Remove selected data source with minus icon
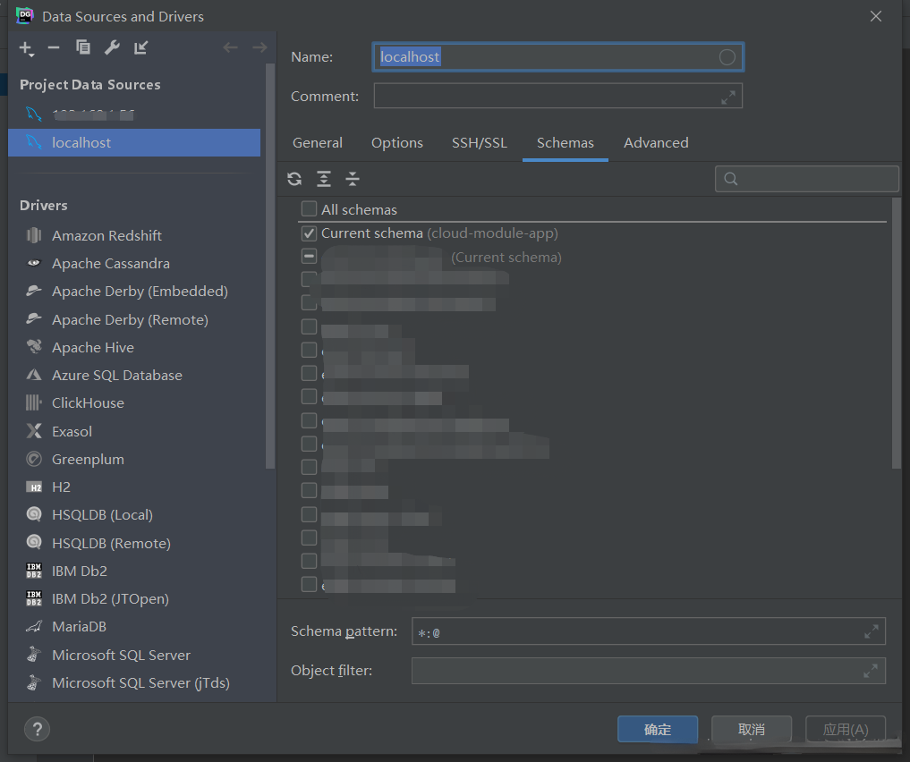This screenshot has height=762, width=910. coord(54,47)
